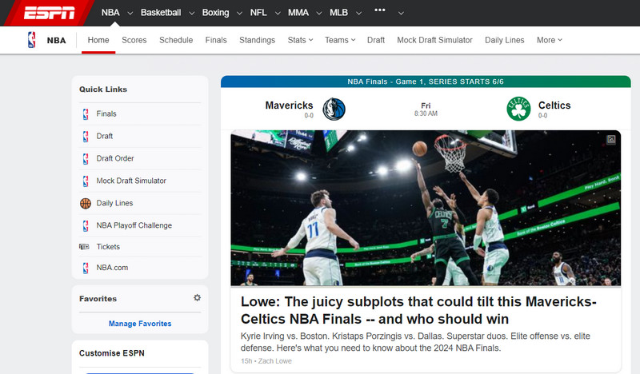Viewport: 640px width, 374px height.
Task: Click the ESPN logo
Action: point(49,13)
